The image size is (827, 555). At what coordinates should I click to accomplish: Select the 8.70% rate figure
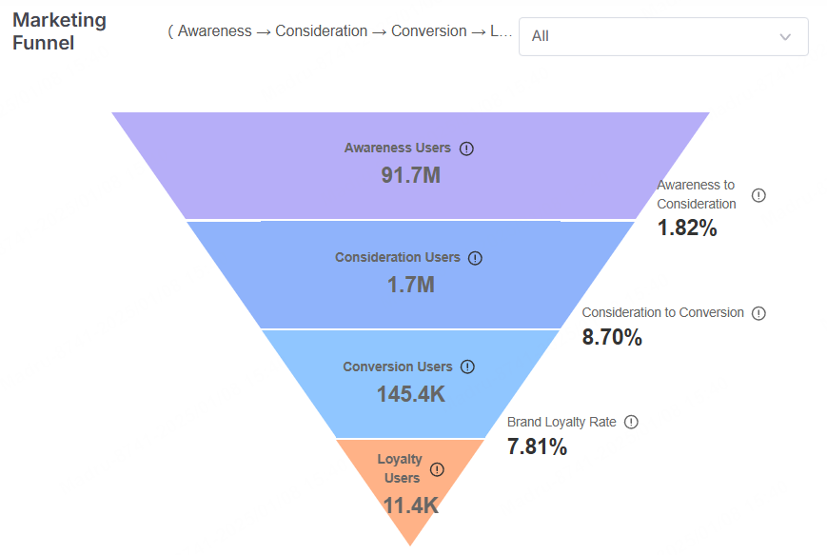point(612,337)
